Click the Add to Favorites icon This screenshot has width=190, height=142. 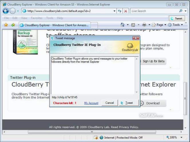(13, 25)
